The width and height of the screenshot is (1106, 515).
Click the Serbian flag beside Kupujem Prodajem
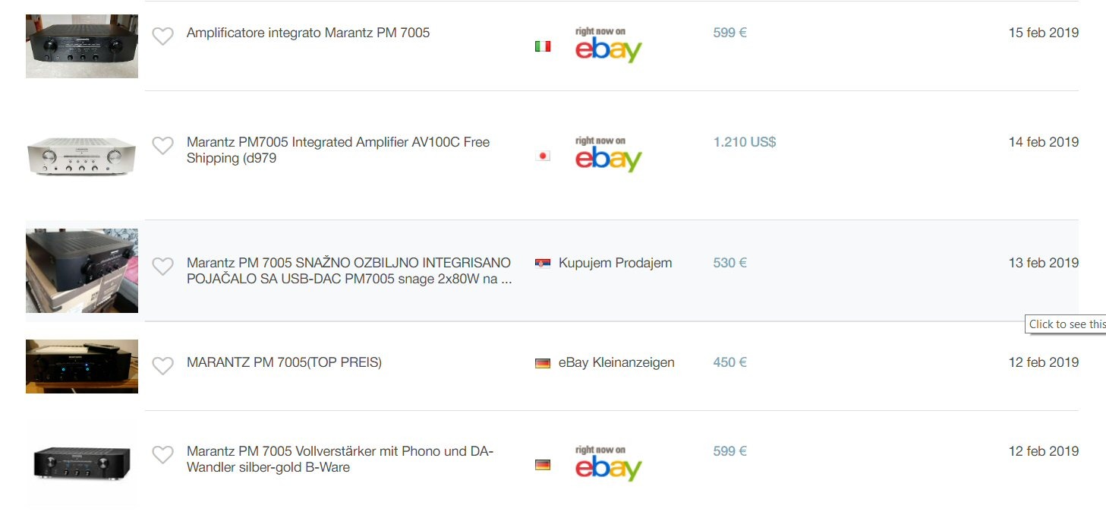[x=543, y=264]
